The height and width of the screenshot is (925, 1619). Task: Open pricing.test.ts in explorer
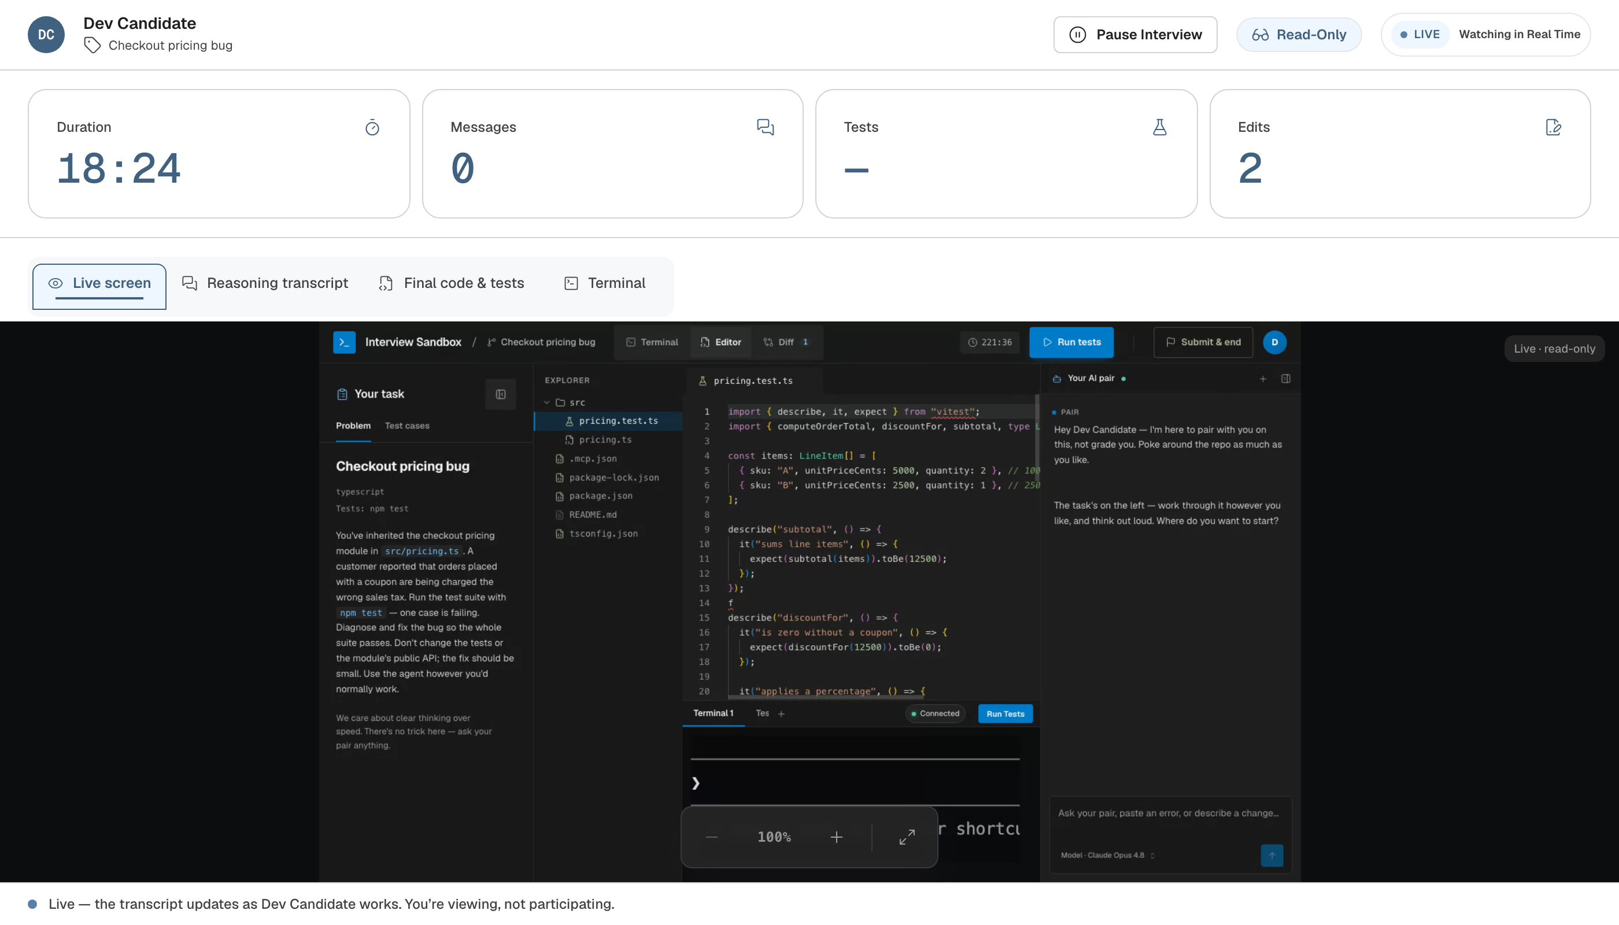[609, 421]
